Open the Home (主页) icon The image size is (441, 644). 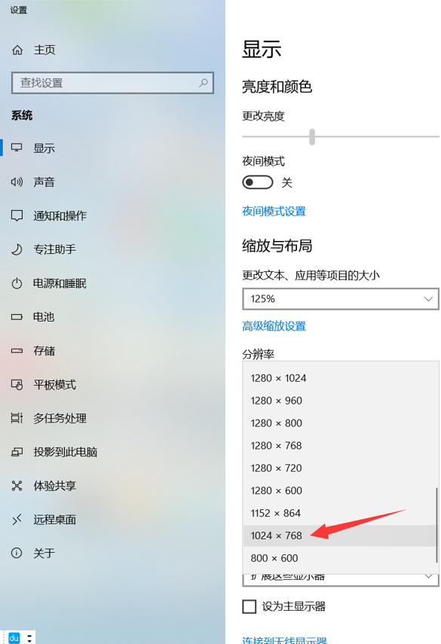coord(17,50)
